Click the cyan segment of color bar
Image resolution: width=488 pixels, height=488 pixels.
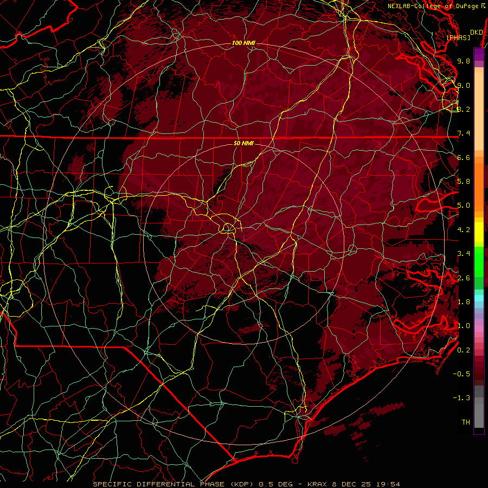pos(479,298)
